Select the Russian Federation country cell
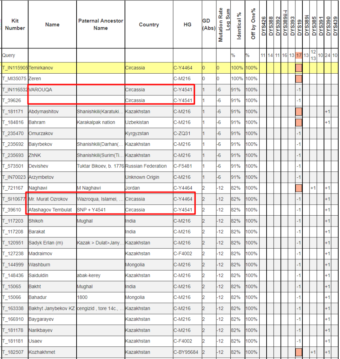The image size is (340, 359). tap(146, 166)
